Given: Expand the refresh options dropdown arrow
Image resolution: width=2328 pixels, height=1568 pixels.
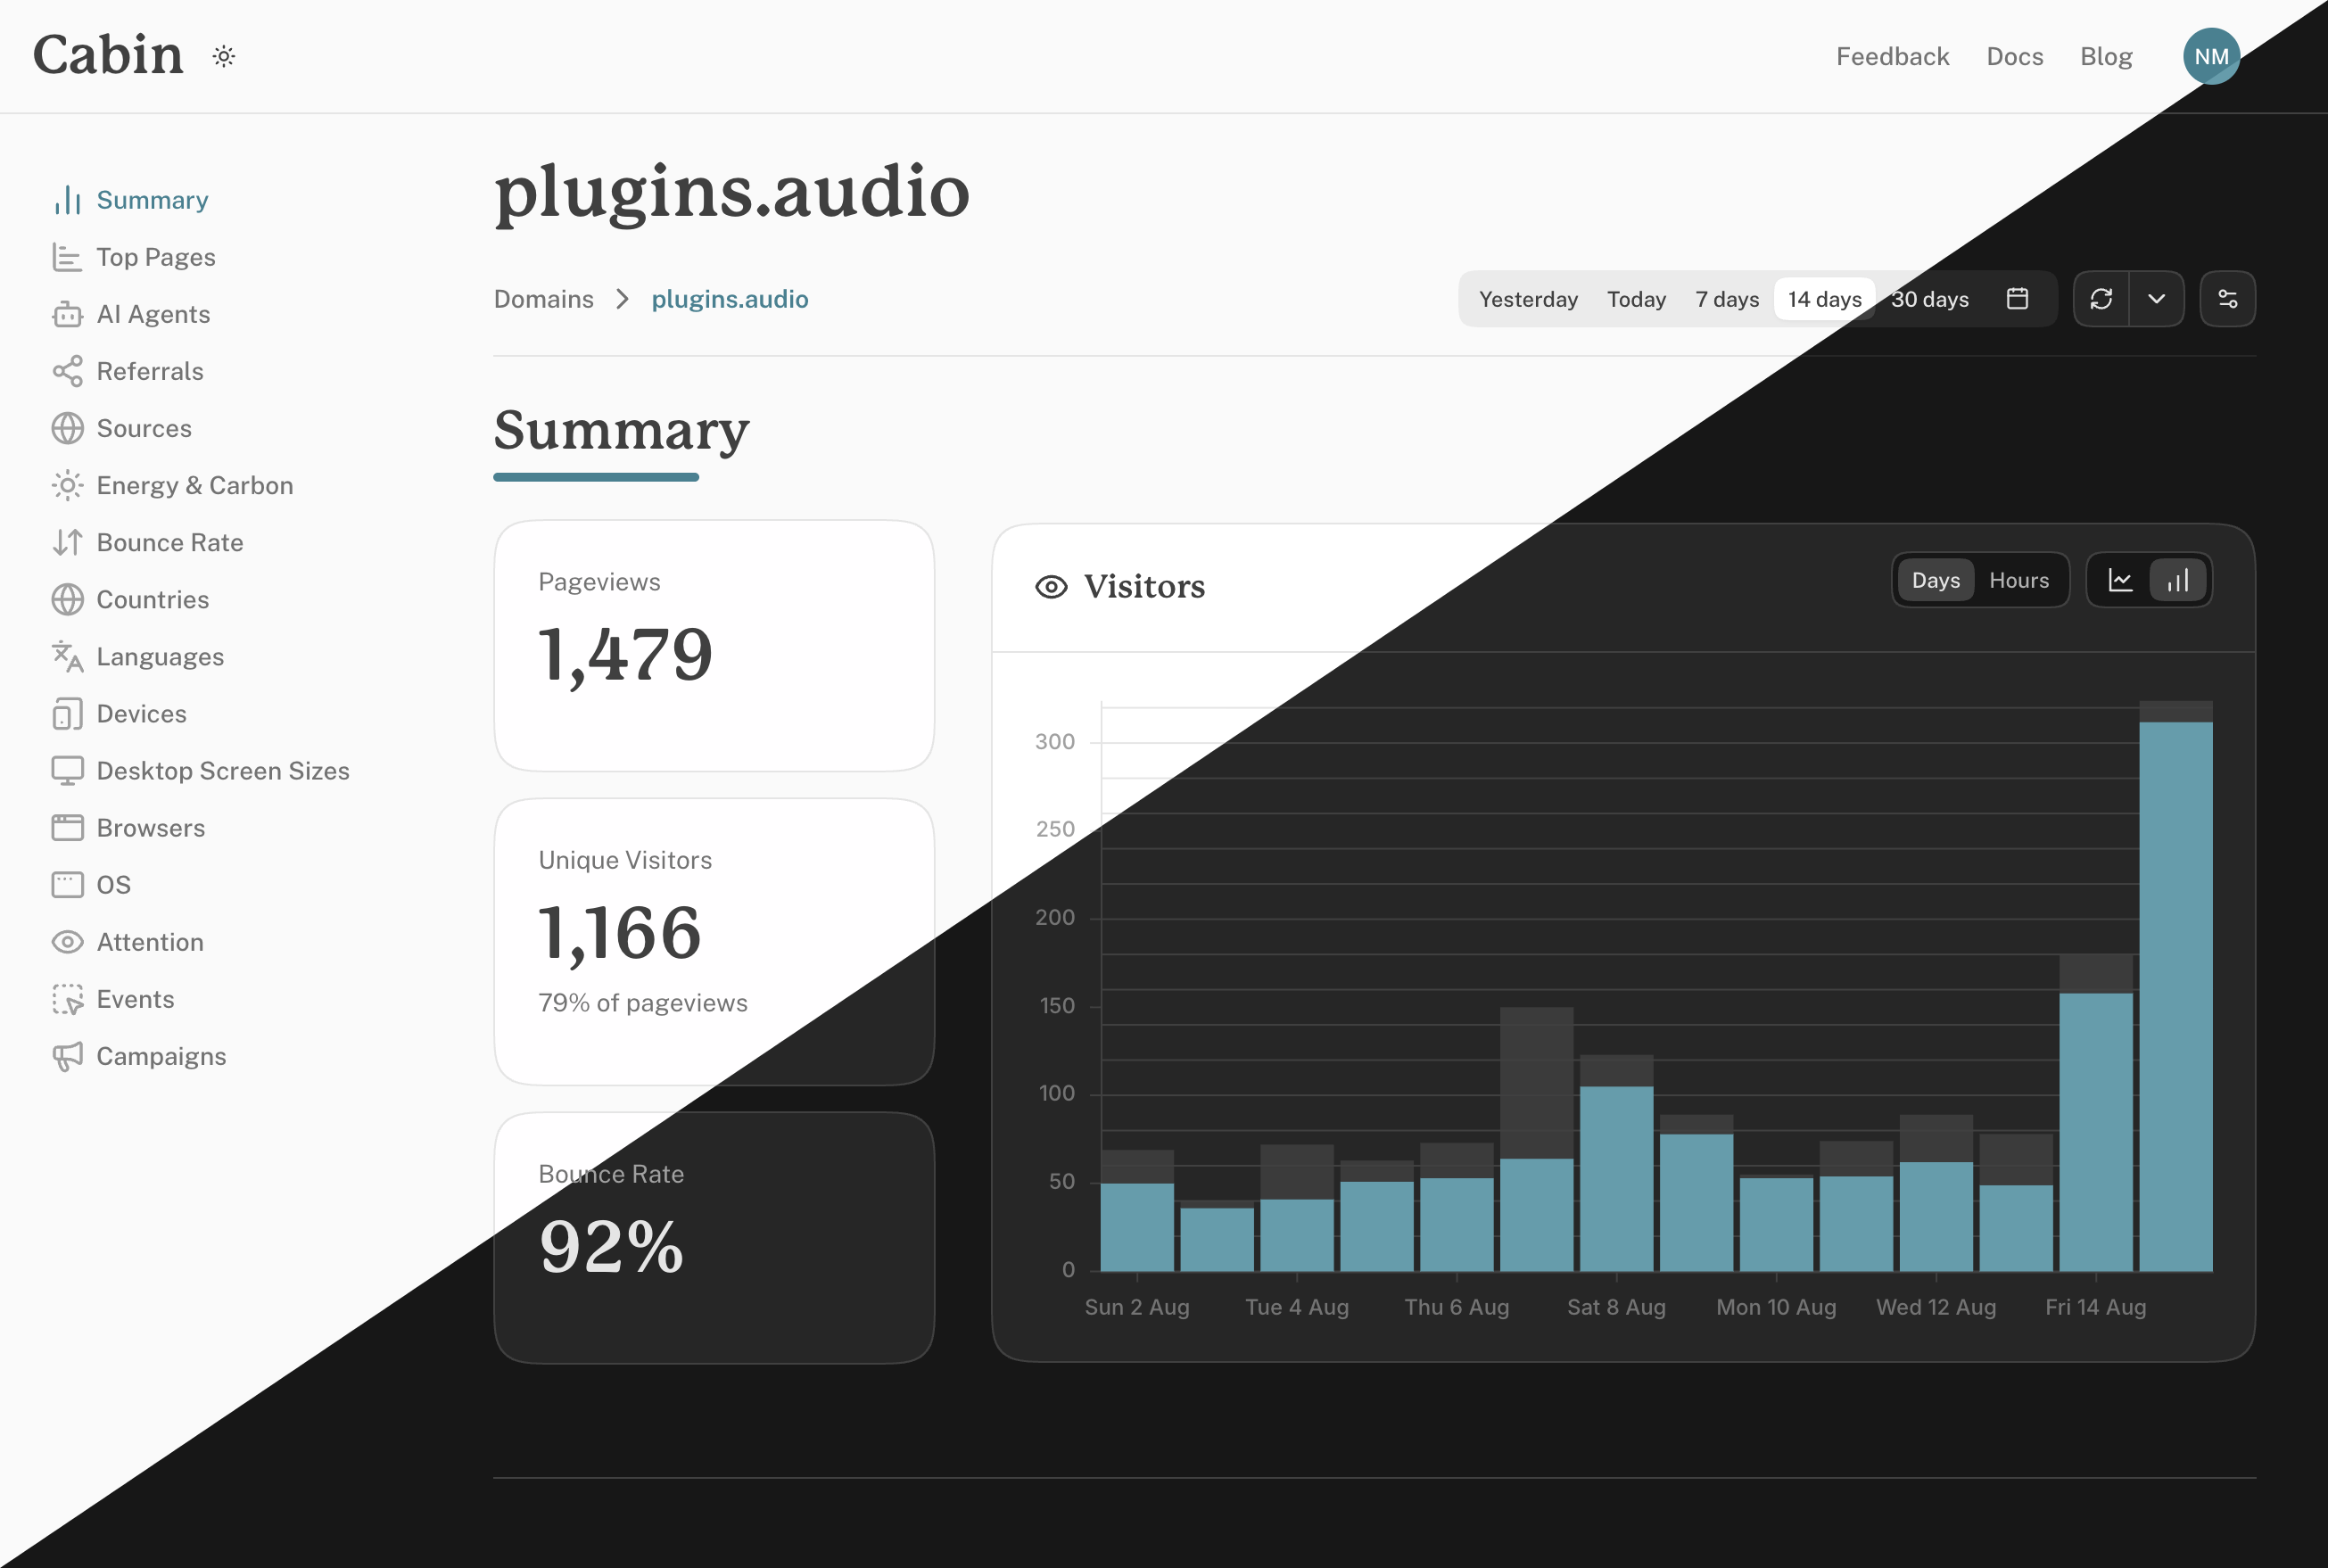Looking at the screenshot, I should pyautogui.click(x=2156, y=299).
